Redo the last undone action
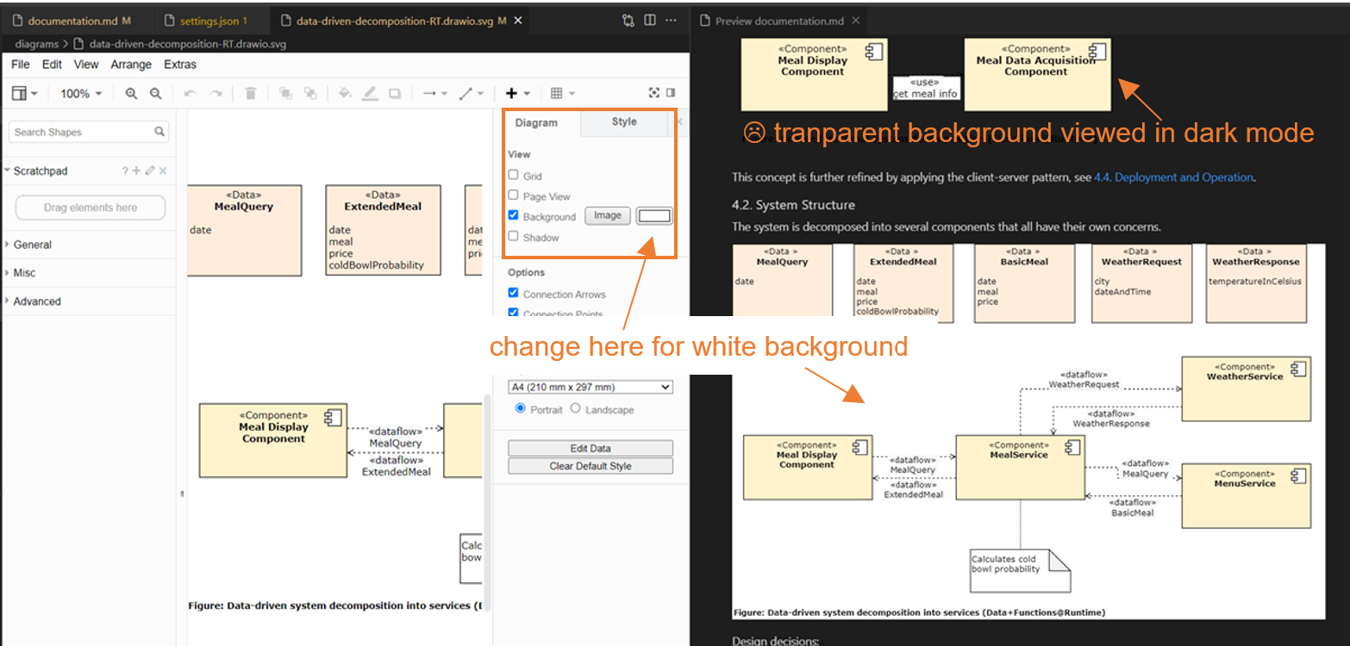The width and height of the screenshot is (1350, 646). pos(216,93)
